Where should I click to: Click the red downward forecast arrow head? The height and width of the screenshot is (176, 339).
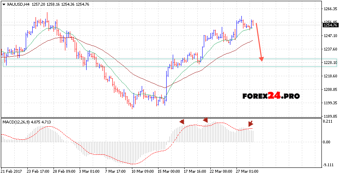(261, 59)
